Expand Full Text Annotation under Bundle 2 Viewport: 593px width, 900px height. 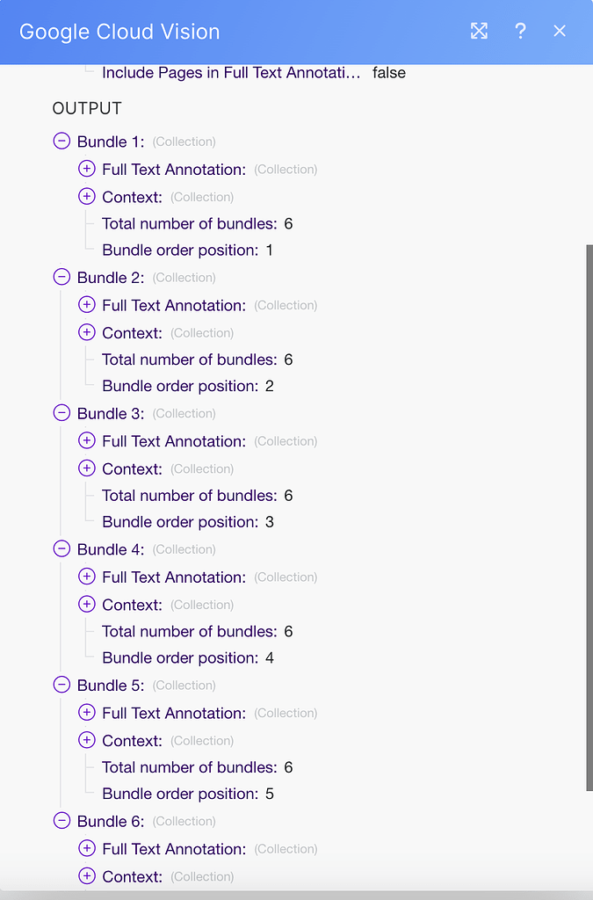(x=86, y=305)
